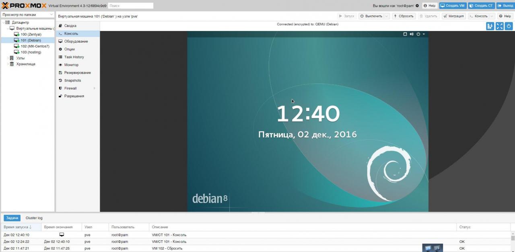515x252 pixels.
Task: Switch to the Cluster log tab
Action: point(34,218)
